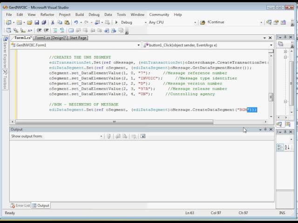Image resolution: width=298 pixels, height=223 pixels.
Task: Click the Alphabetical sort icon in Properties panel
Action: (x=287, y=147)
